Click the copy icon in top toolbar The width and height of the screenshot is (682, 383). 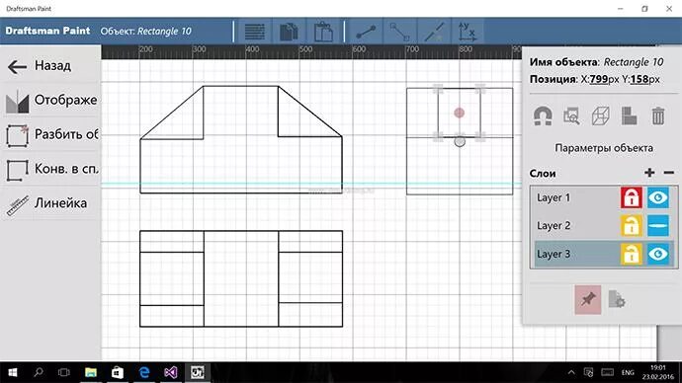(289, 32)
